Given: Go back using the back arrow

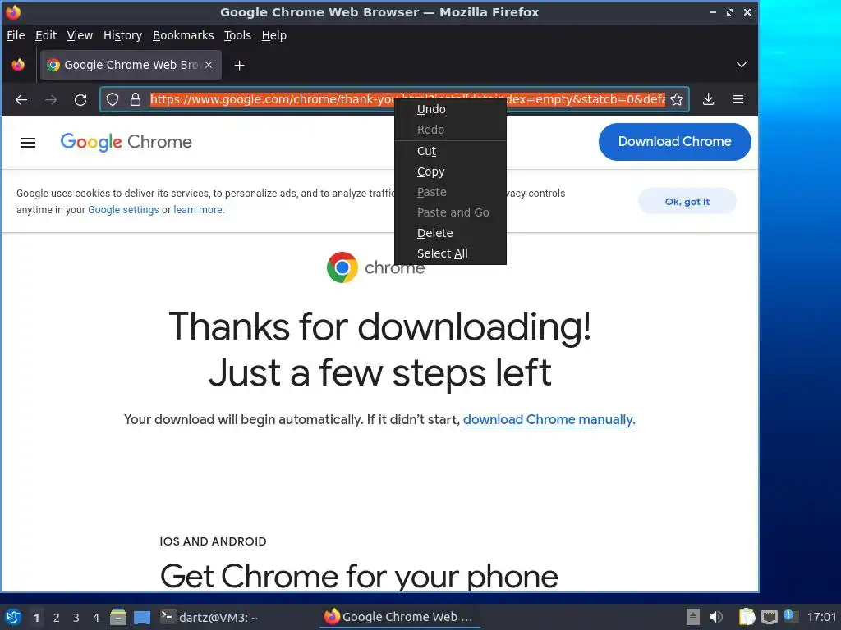Looking at the screenshot, I should 21,99.
